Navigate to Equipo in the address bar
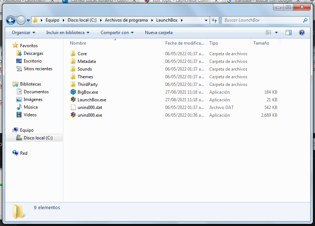 point(52,20)
